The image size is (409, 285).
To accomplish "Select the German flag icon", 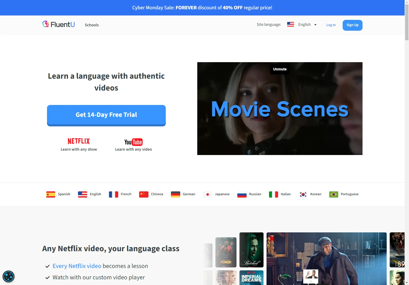I will (x=176, y=194).
